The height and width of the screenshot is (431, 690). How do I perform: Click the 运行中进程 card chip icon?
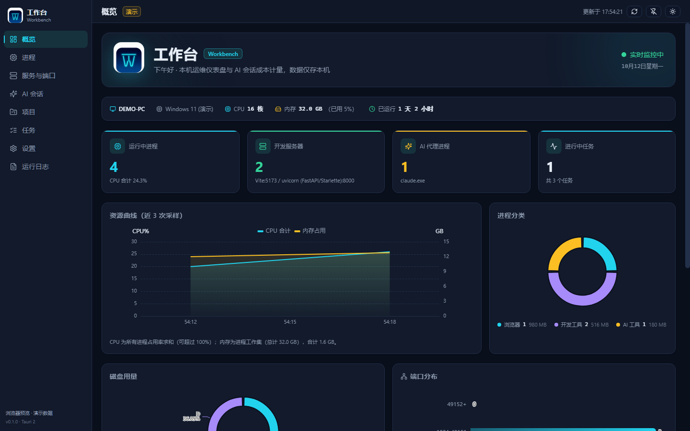coord(117,146)
